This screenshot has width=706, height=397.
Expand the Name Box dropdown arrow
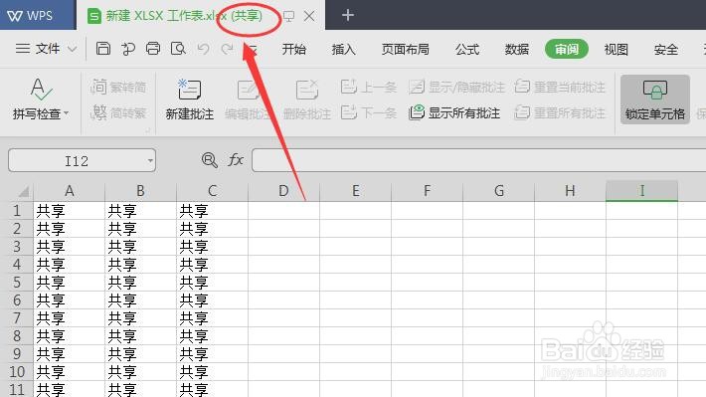point(150,160)
